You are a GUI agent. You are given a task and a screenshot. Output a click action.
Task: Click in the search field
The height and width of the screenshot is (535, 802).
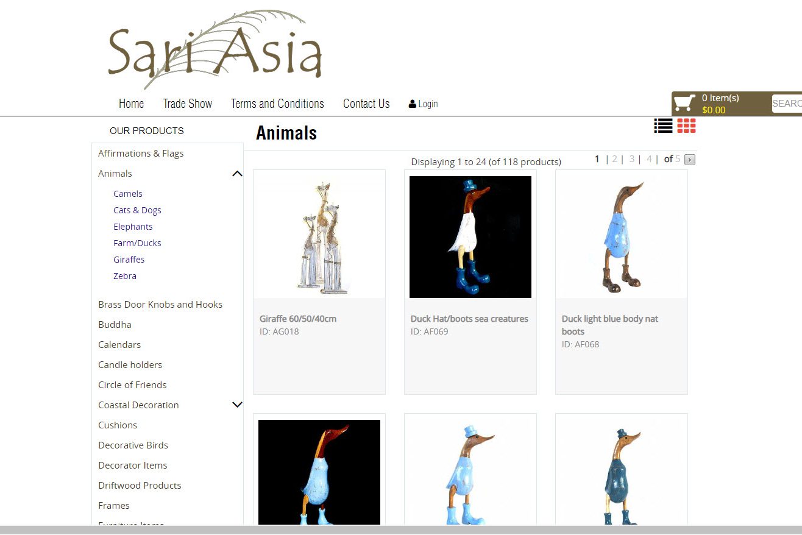786,104
